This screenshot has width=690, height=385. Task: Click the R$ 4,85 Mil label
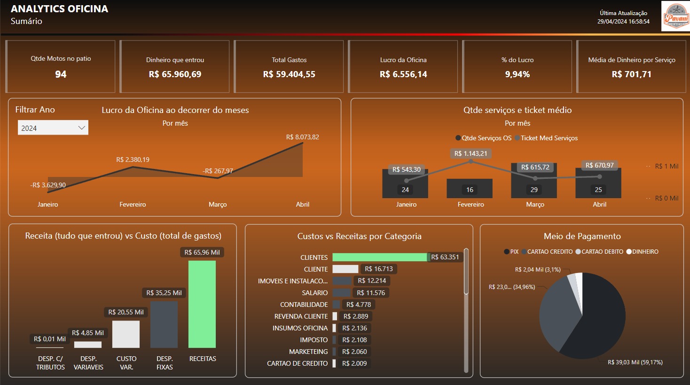click(88, 333)
